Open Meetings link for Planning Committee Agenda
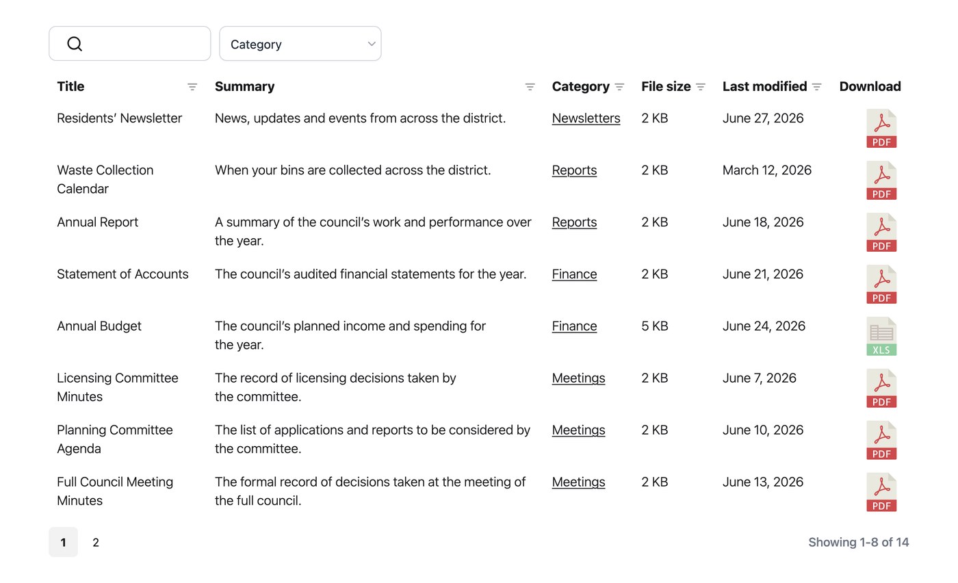The width and height of the screenshot is (958, 583). (578, 430)
